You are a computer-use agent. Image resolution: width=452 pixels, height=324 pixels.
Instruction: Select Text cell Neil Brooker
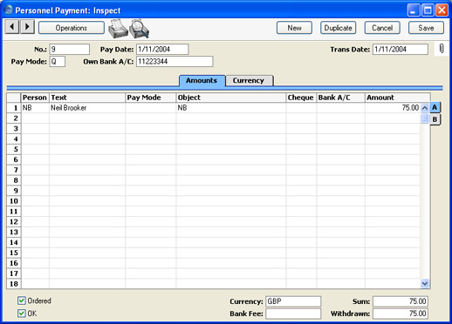point(87,108)
